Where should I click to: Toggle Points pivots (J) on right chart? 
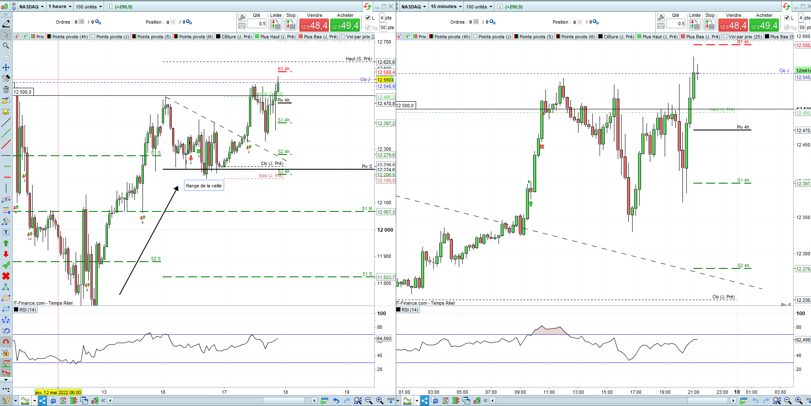pos(492,37)
